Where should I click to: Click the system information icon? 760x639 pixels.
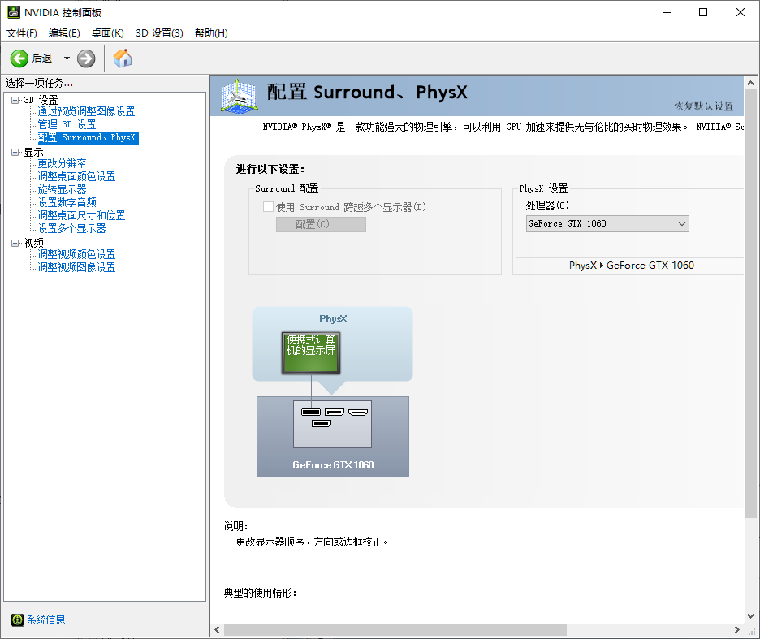(x=17, y=620)
